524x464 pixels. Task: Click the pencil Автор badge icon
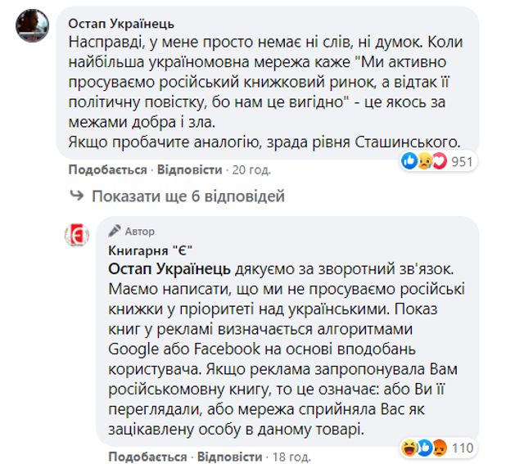[115, 231]
